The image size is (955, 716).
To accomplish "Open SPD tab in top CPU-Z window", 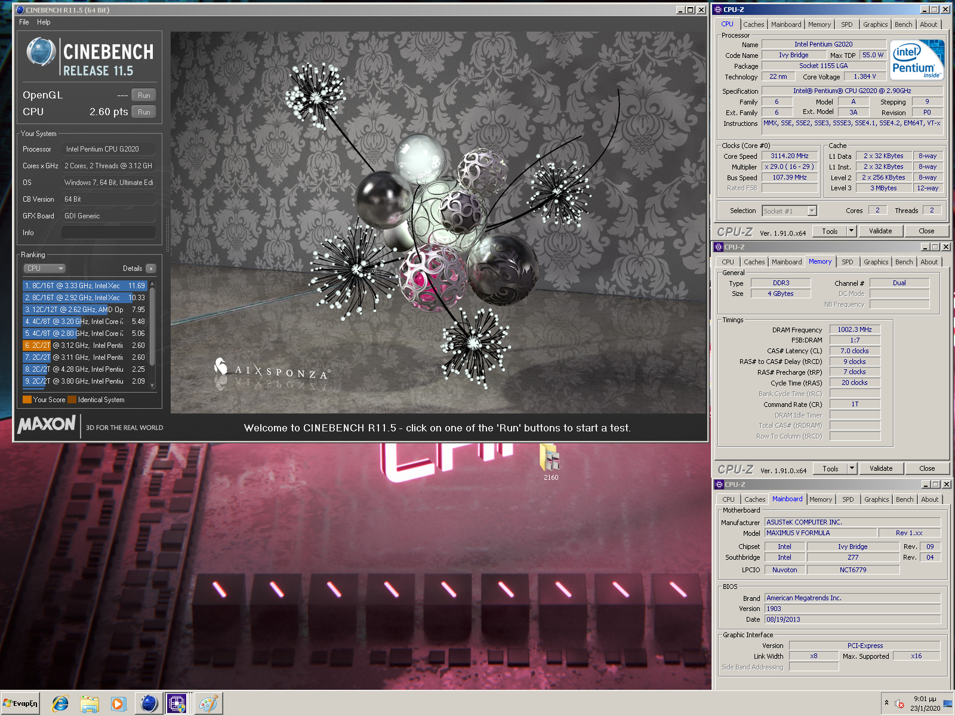I will 846,24.
